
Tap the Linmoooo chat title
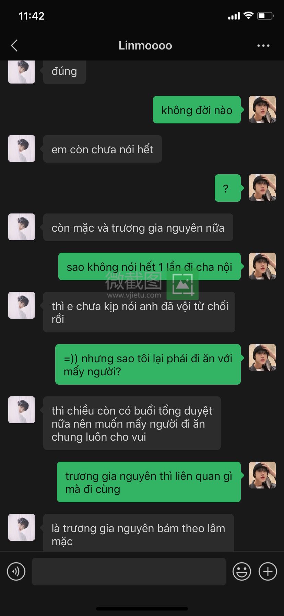(145, 45)
